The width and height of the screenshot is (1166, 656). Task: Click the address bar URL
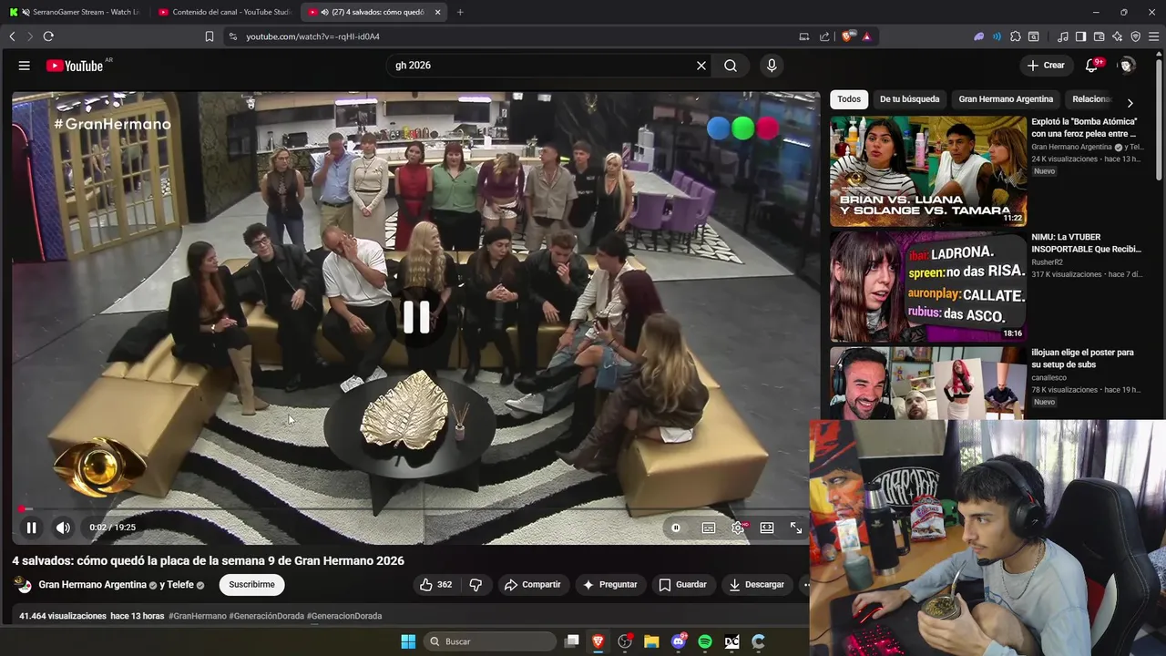point(312,36)
